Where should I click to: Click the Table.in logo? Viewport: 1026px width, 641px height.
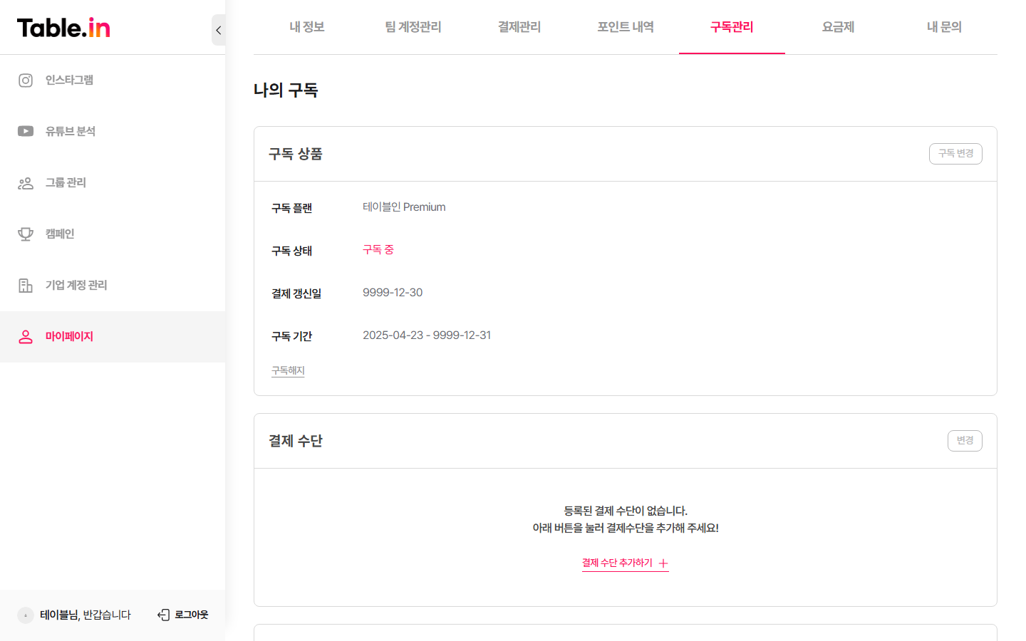pyautogui.click(x=63, y=28)
